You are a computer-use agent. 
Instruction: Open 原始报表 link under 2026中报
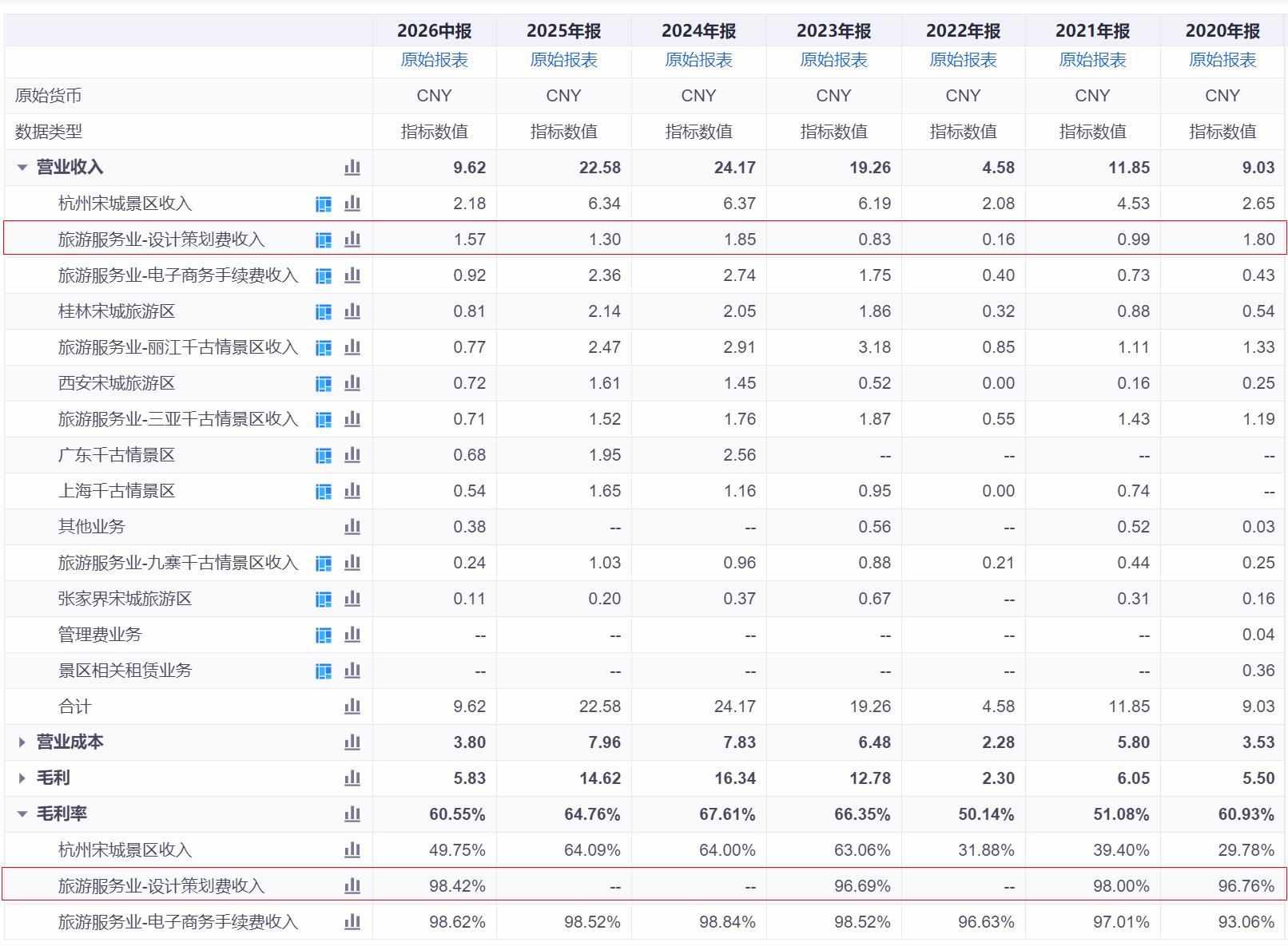point(435,60)
